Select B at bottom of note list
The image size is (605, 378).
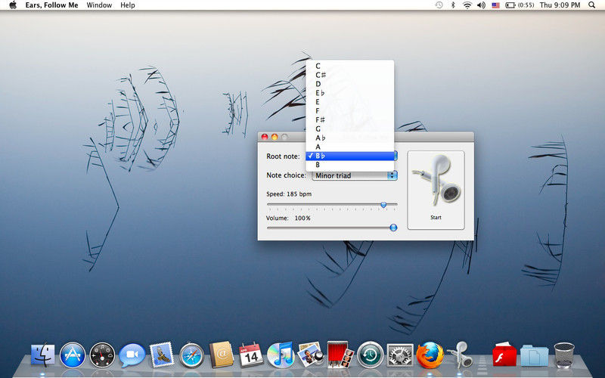click(350, 165)
